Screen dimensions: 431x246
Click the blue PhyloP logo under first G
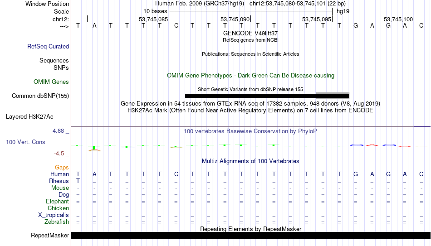click(356, 145)
